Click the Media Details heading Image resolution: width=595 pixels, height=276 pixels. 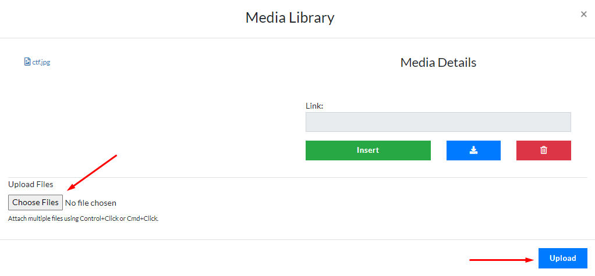(438, 62)
